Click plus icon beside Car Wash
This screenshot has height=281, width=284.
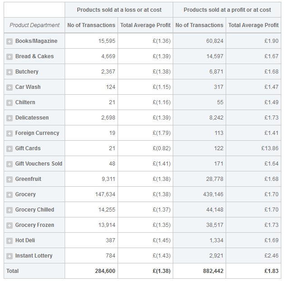coord(9,88)
